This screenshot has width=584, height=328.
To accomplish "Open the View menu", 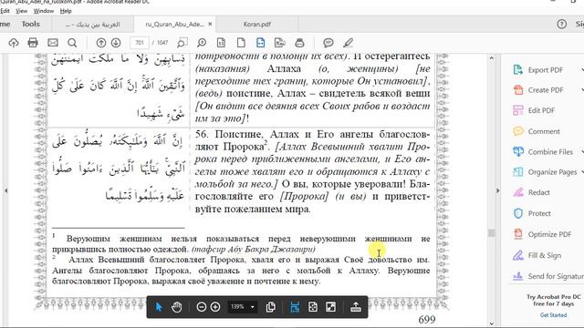I will [x=22, y=11].
